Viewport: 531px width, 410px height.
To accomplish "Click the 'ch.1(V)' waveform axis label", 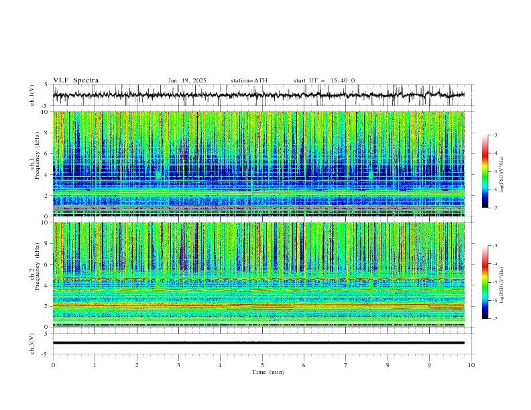I will point(32,95).
